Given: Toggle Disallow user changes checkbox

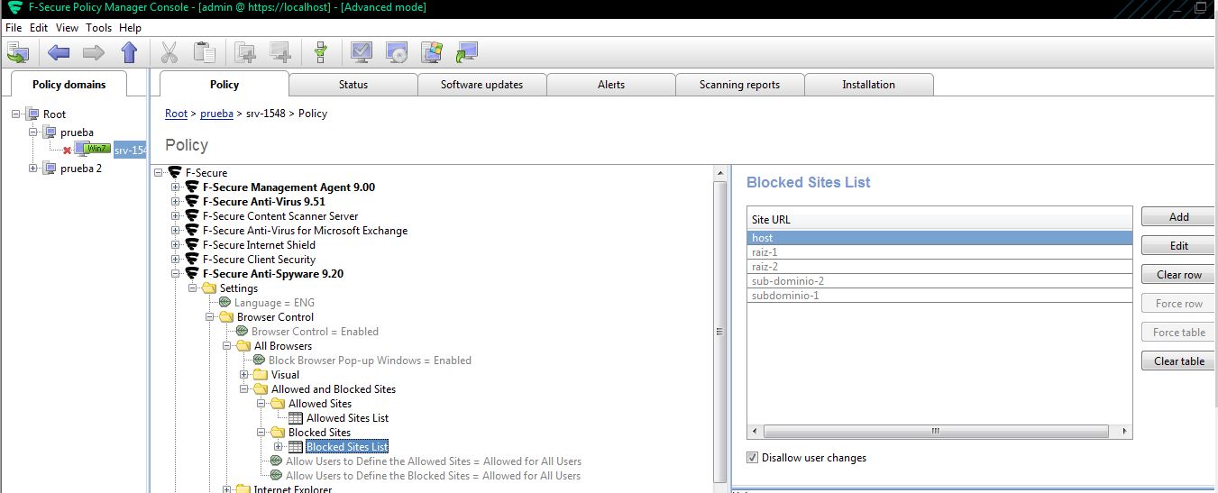Looking at the screenshot, I should coord(753,458).
